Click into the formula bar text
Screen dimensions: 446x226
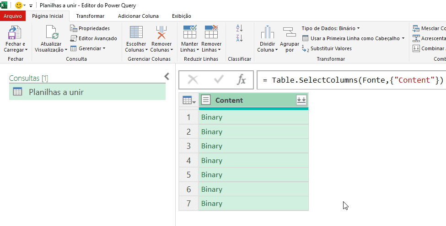click(x=353, y=80)
